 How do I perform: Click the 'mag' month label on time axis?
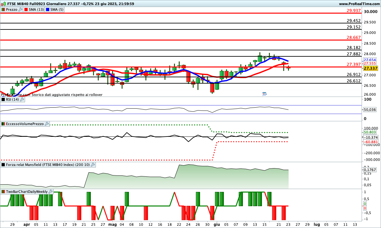coord(113,224)
